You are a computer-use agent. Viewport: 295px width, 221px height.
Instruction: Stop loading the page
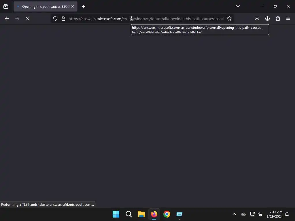tap(28, 19)
